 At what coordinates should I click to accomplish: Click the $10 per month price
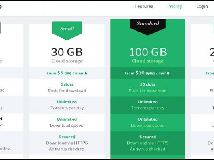point(147,73)
